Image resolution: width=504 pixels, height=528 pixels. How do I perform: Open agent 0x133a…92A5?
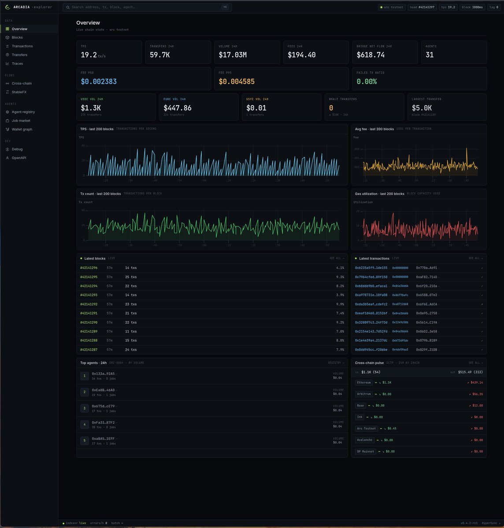pyautogui.click(x=103, y=374)
